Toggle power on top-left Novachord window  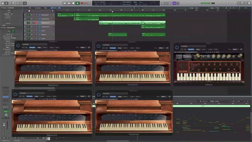(x=18, y=46)
